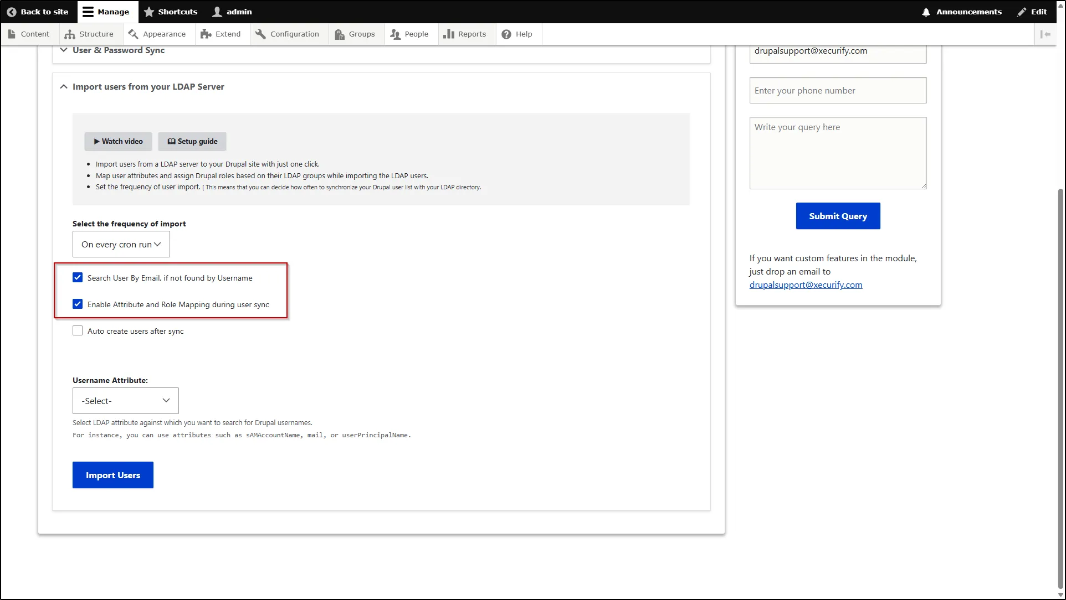This screenshot has width=1066, height=600.
Task: Select the Extend puzzle icon
Action: coord(206,34)
